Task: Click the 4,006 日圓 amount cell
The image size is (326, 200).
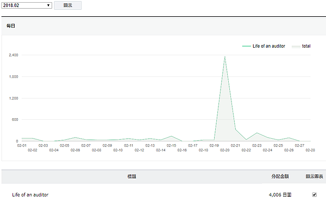Action: [280, 195]
